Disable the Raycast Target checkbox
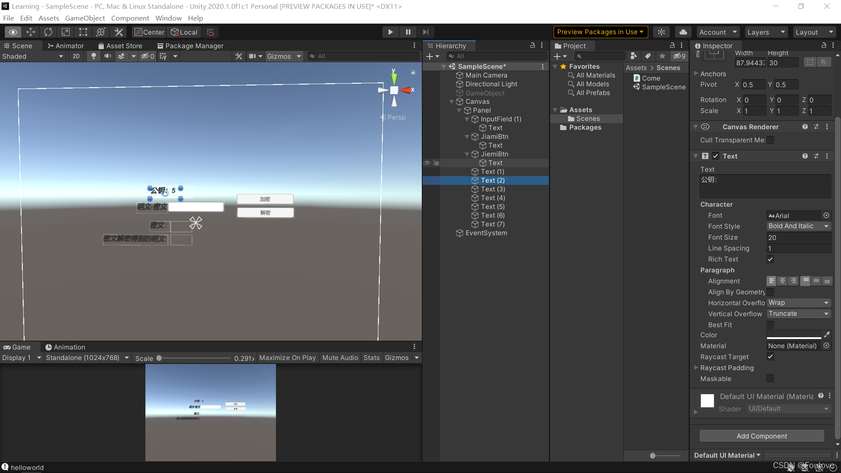The width and height of the screenshot is (841, 473). click(x=770, y=357)
